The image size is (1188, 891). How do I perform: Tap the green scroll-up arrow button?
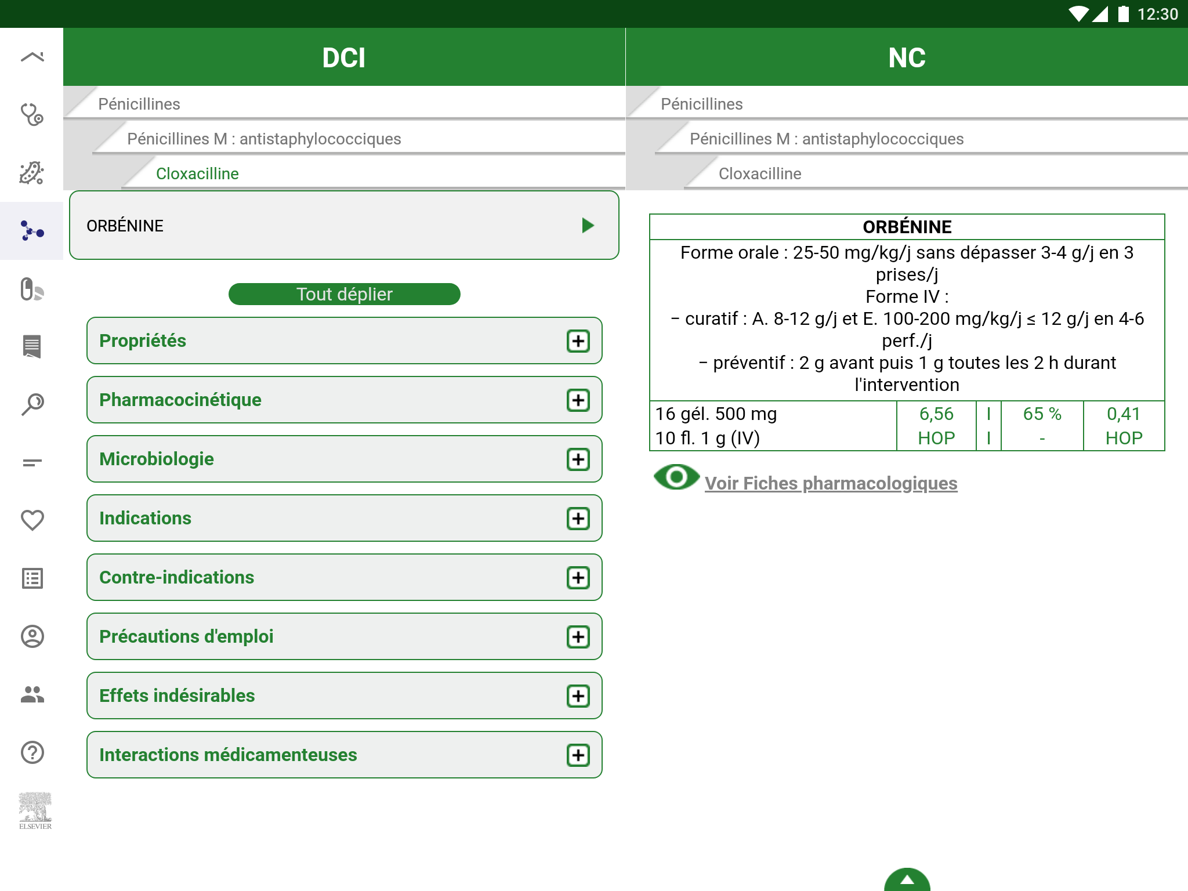pyautogui.click(x=907, y=880)
